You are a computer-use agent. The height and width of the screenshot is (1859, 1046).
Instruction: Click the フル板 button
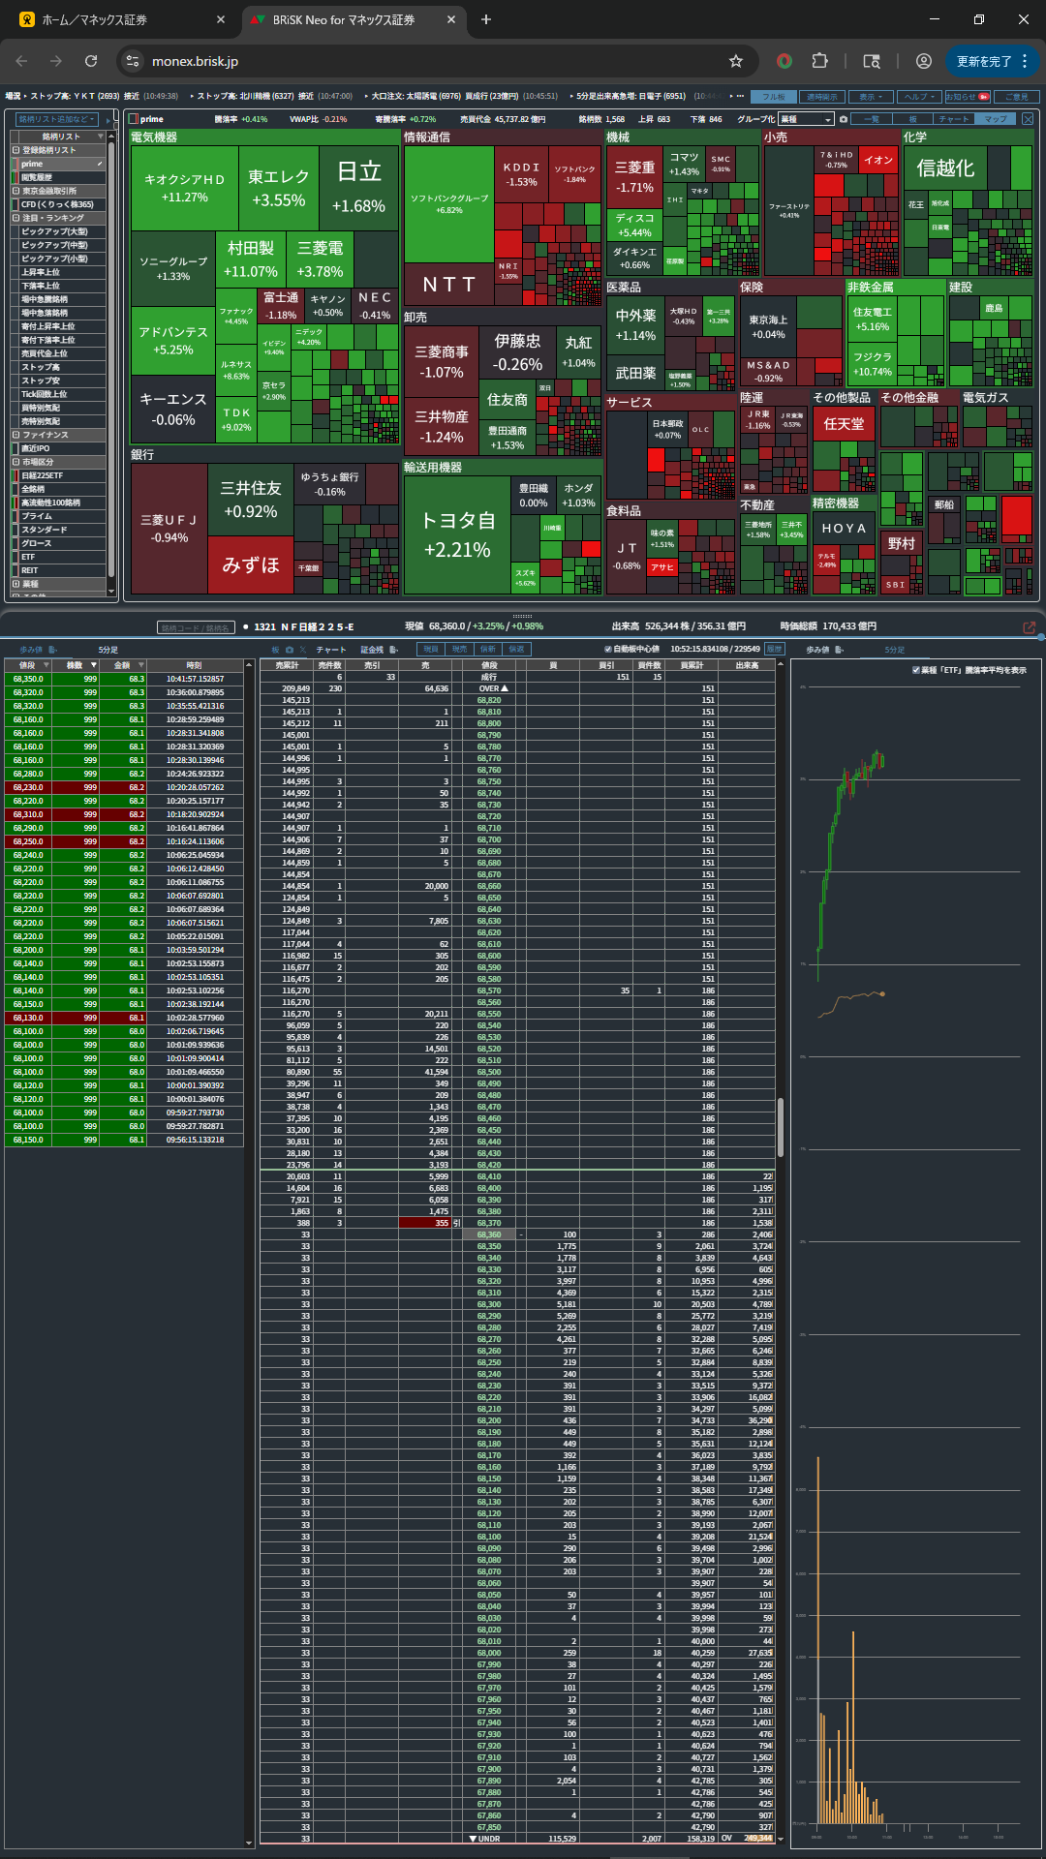pyautogui.click(x=775, y=97)
